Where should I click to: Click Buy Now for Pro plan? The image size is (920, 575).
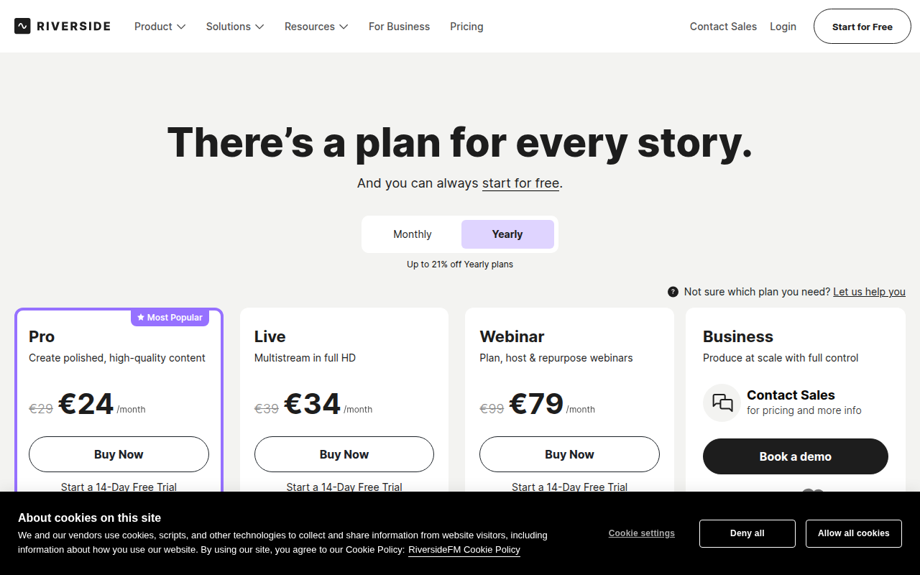pyautogui.click(x=119, y=454)
